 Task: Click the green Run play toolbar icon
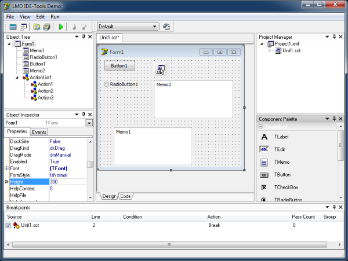click(61, 27)
